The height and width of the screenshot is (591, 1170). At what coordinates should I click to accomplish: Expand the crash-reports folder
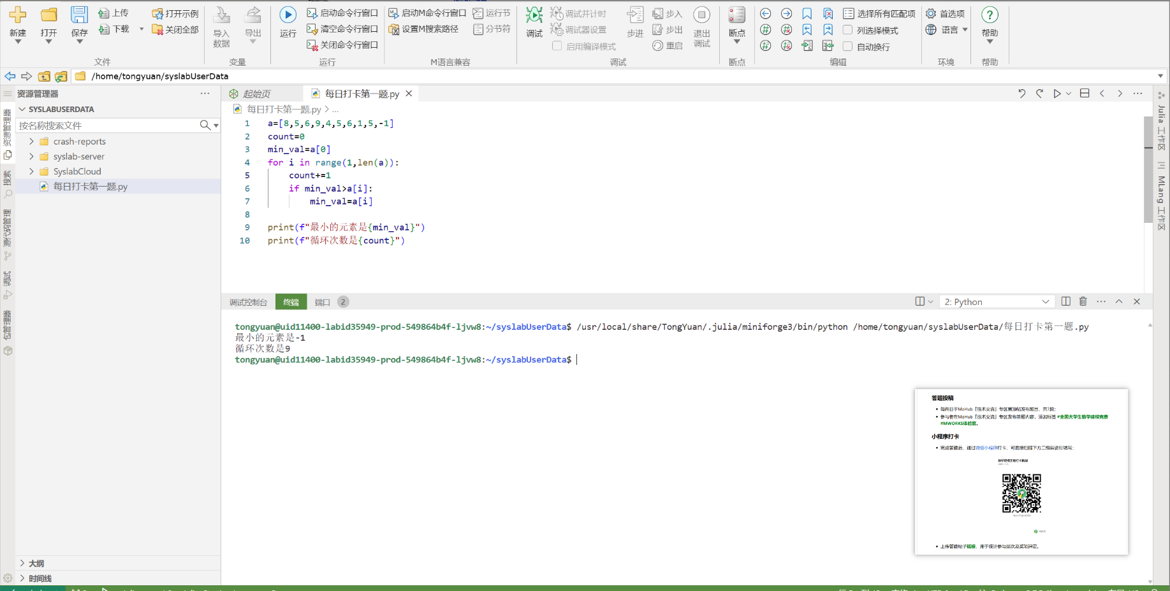(x=31, y=141)
